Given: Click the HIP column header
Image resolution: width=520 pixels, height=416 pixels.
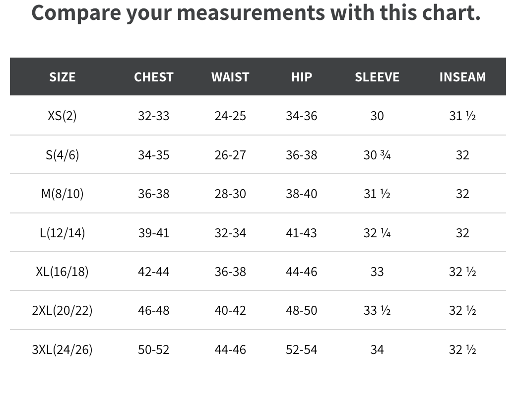Looking at the screenshot, I should point(302,77).
